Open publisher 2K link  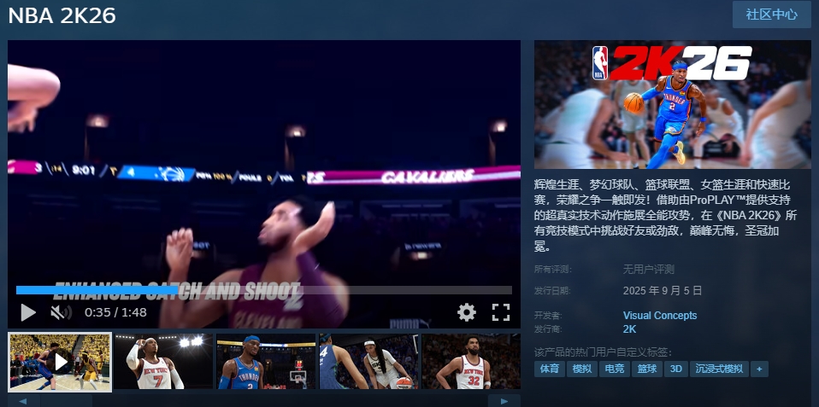629,329
